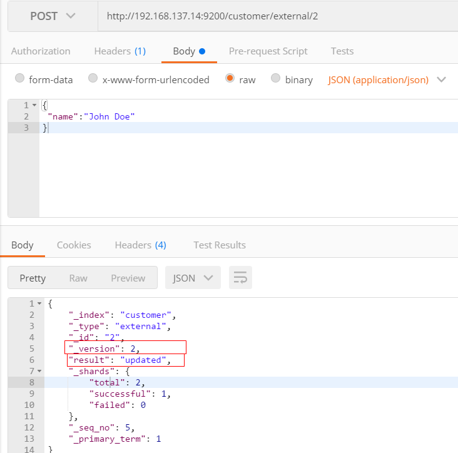
Task: Select the form-data radio option
Action: pos(19,79)
